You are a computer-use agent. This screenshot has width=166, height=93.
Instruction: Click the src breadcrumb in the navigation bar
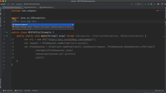click(8, 4)
